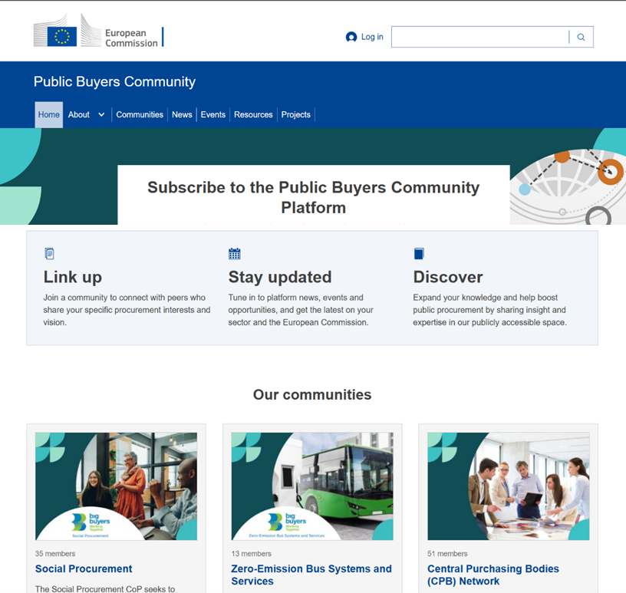This screenshot has width=626, height=593.
Task: Open the Social Procurement community link
Action: (84, 569)
